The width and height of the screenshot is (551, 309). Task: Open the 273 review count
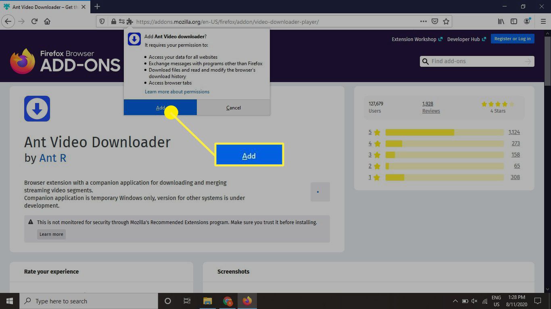click(516, 144)
